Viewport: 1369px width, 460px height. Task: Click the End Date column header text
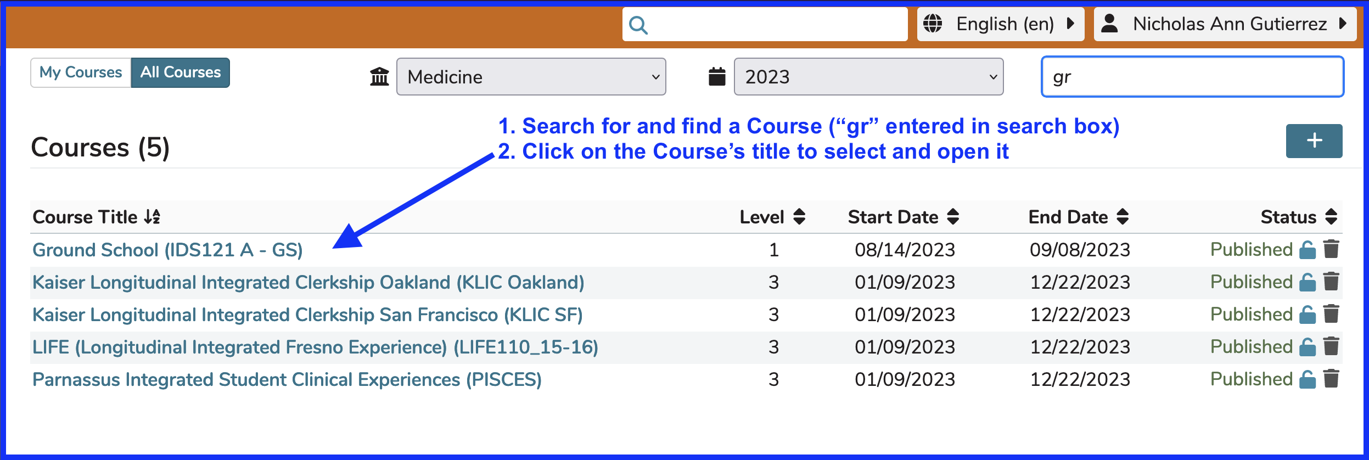point(1068,217)
